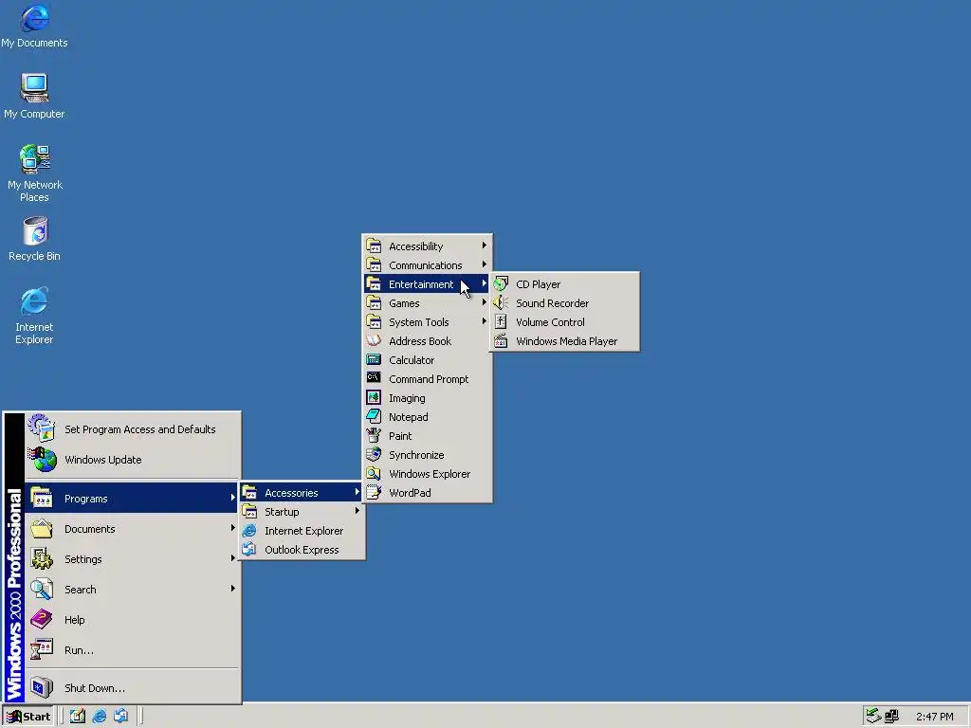This screenshot has width=971, height=728.
Task: Click the network connection tray icon
Action: 891,717
